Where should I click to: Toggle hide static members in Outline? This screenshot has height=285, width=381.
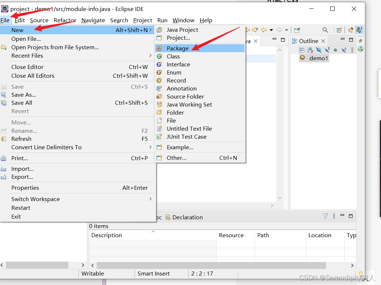tap(327, 50)
